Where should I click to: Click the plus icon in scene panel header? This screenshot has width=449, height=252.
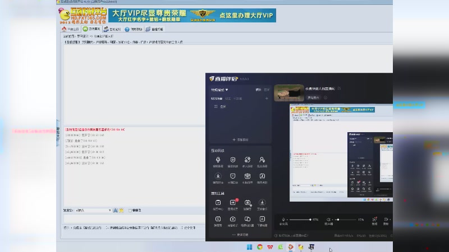tap(267, 99)
